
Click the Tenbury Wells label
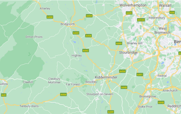coord(29,106)
